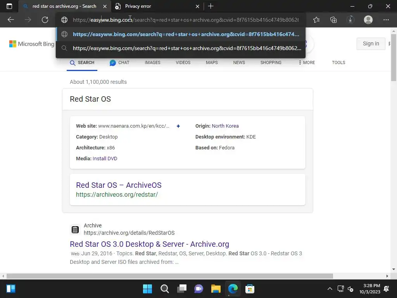Open taskbar Search
Screen dimensions: 397x298
[x=164, y=289]
